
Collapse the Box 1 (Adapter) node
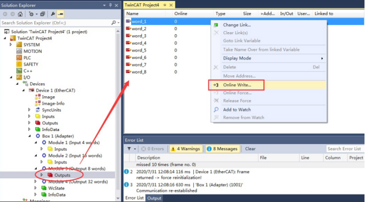(x=29, y=136)
